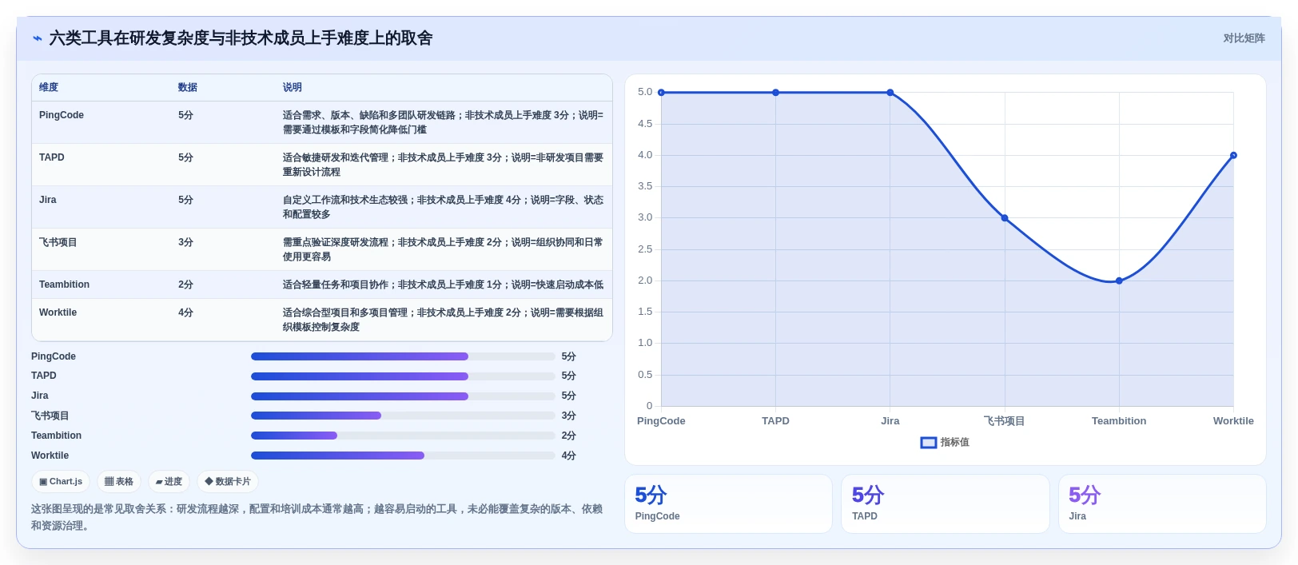Image resolution: width=1298 pixels, height=565 pixels.
Task: Click the Jira progress bar
Action: 403,396
